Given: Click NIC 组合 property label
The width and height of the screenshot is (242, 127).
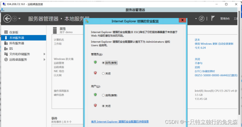Looking at the screenshot, I should (x=59, y=71).
